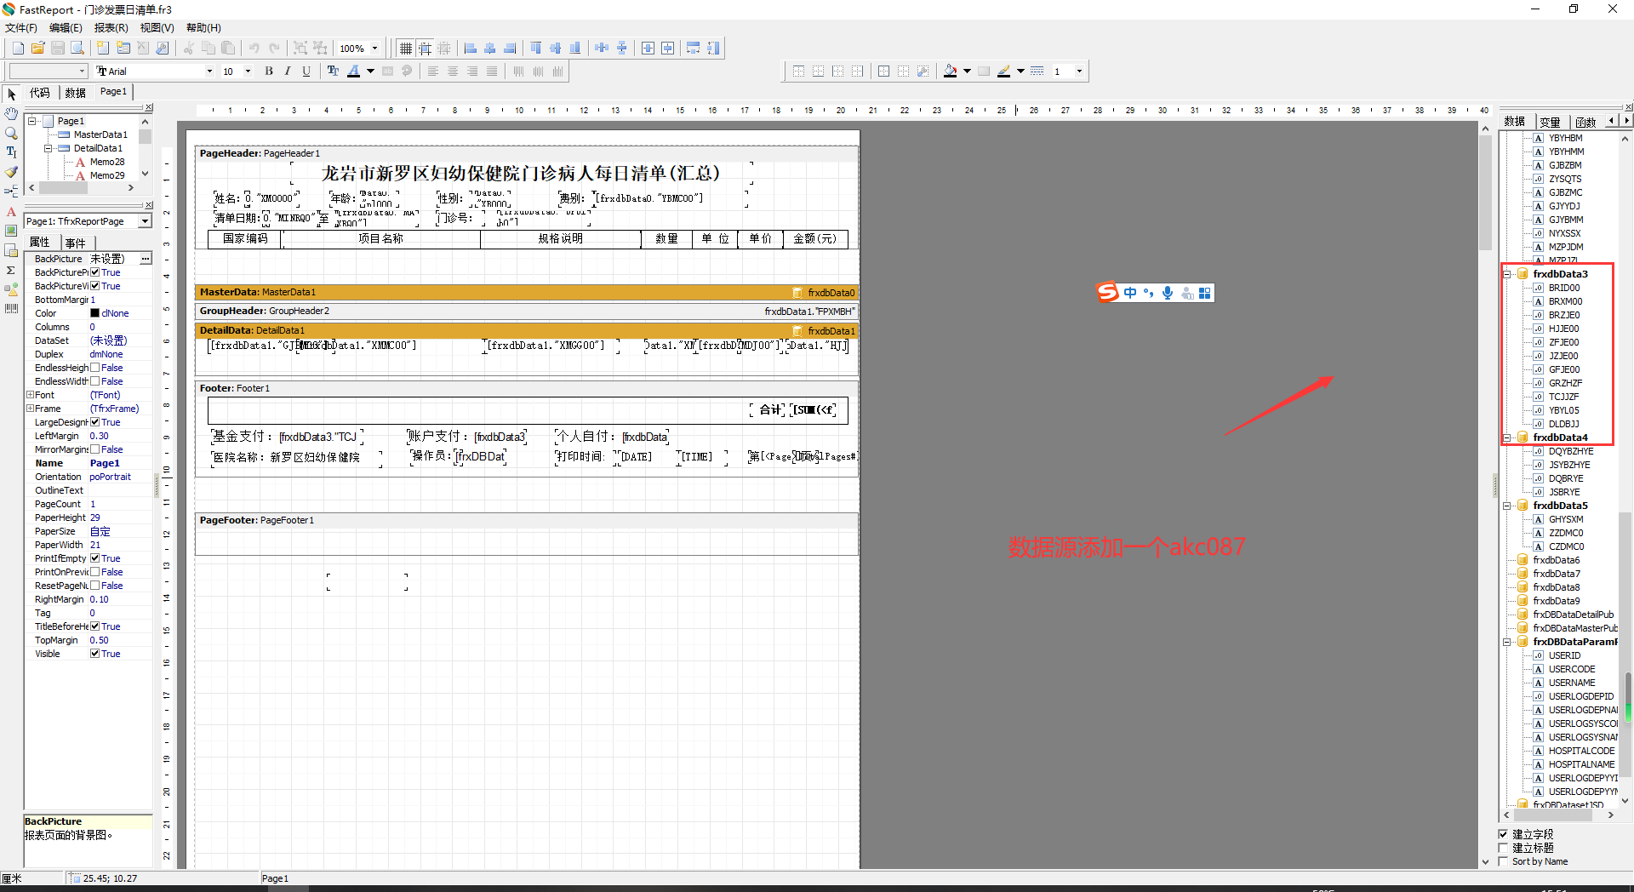Insert a subreport object
Screen dimensions: 1634x892
point(11,250)
